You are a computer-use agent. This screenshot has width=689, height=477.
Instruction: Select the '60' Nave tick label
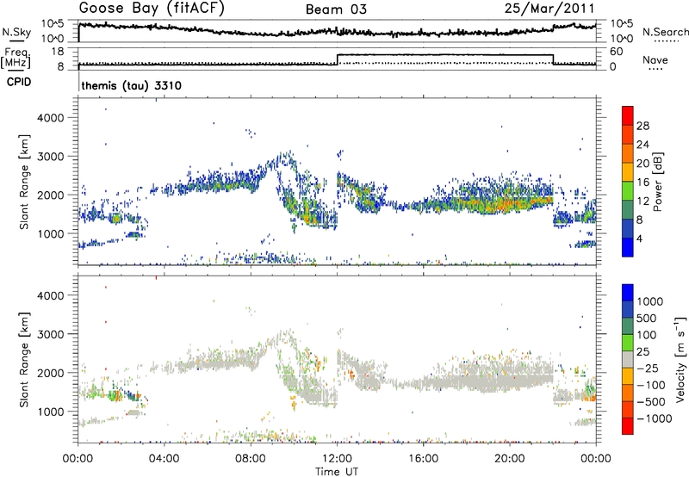(617, 52)
